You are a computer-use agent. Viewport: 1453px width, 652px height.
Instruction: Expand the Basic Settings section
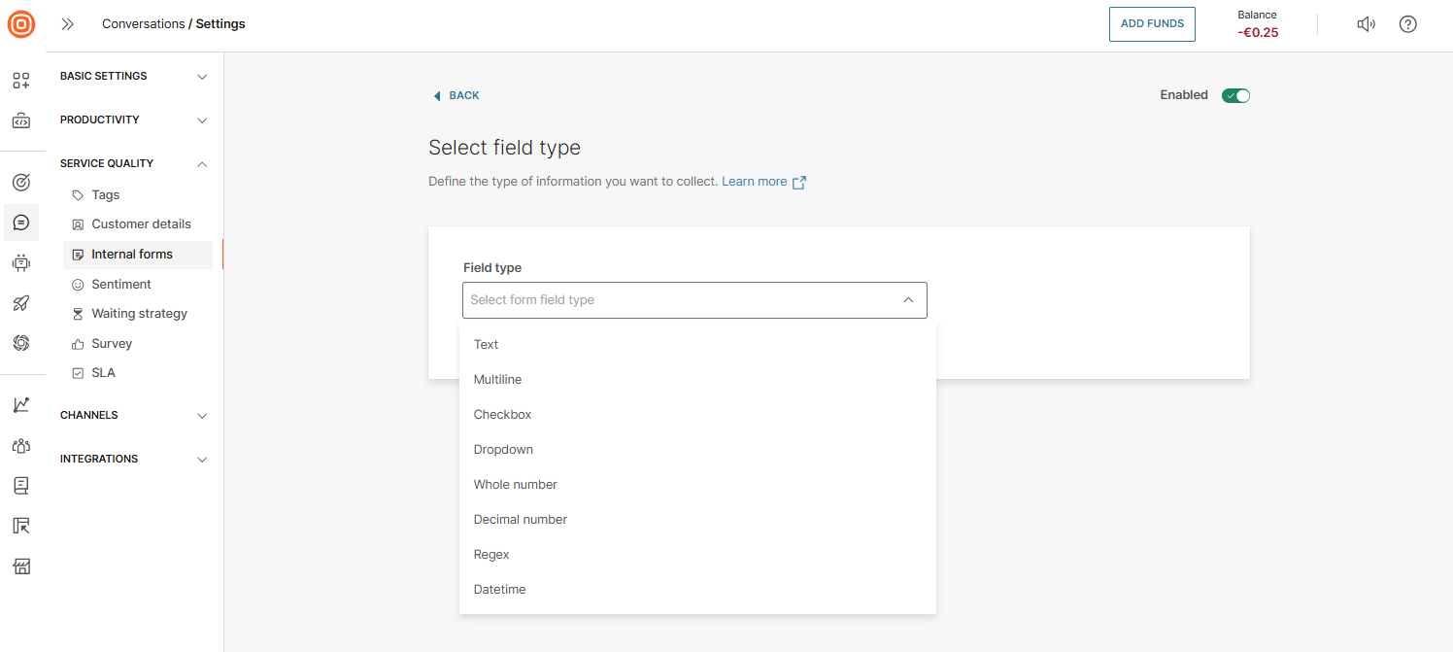pos(134,76)
